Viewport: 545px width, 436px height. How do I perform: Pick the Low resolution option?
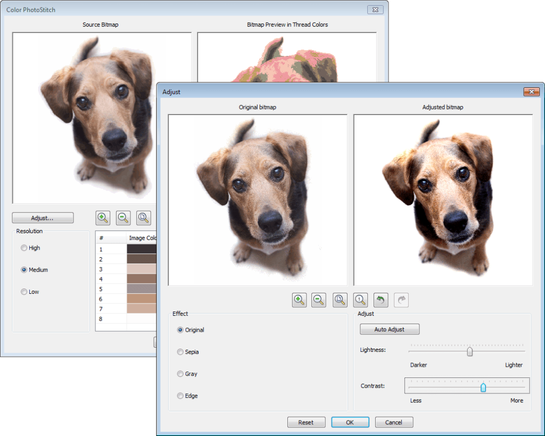click(x=24, y=292)
